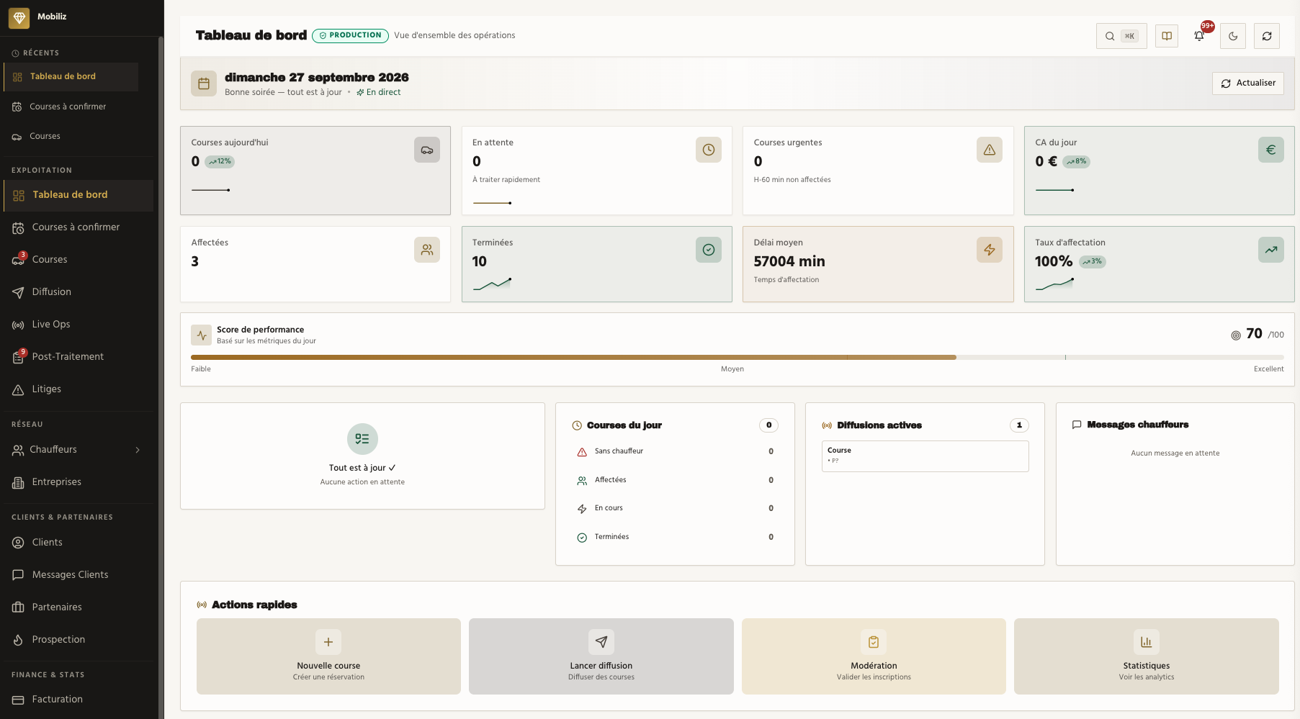Click the Actualiser button

[1248, 83]
